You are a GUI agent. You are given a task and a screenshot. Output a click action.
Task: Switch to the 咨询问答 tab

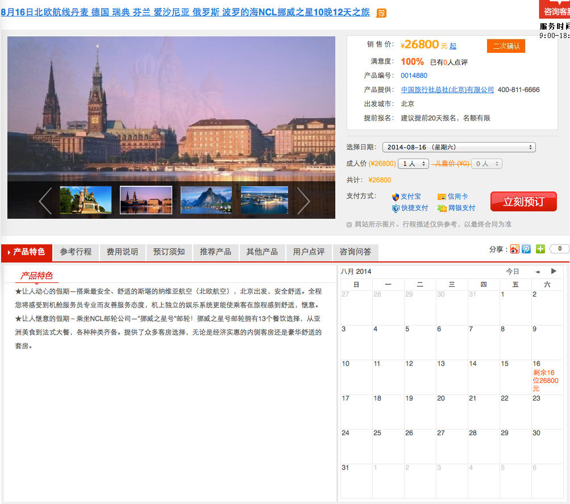[x=355, y=252]
